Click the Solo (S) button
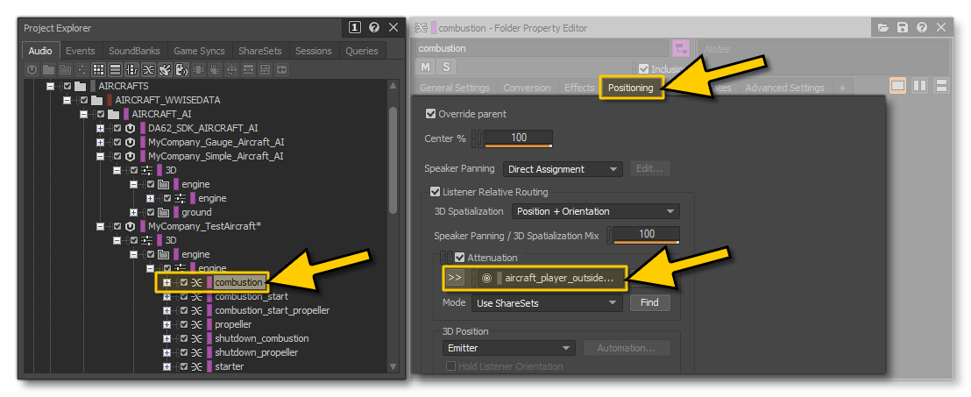This screenshot has height=397, width=971. point(446,67)
